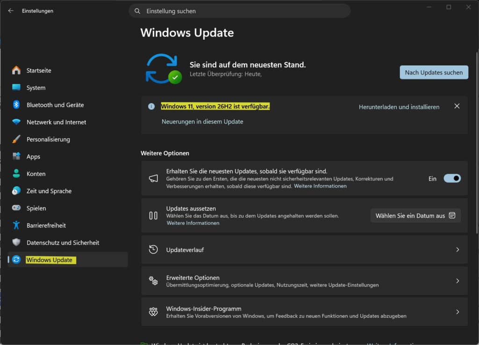Click the Letzte Überprüfung: Heute text
The image size is (479, 345).
pyautogui.click(x=225, y=74)
